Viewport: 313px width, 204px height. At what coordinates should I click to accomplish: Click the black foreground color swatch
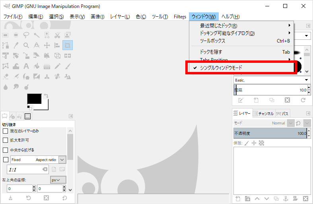click(34, 99)
